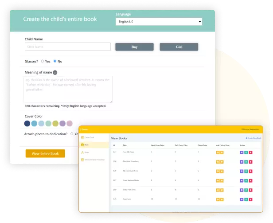Click purple action icon for TB Red Superhero
The image size is (273, 223).
(242, 171)
